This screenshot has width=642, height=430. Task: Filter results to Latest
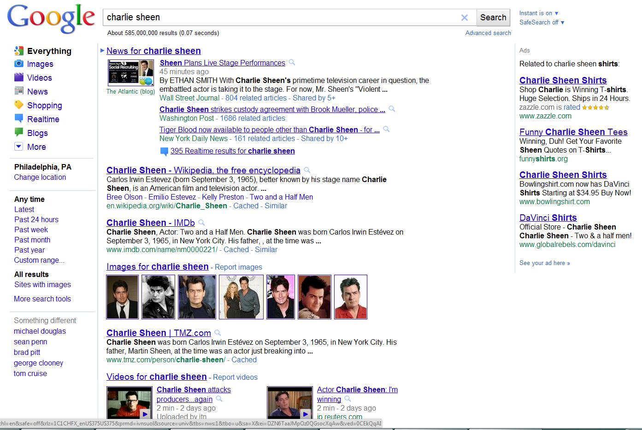pos(24,209)
